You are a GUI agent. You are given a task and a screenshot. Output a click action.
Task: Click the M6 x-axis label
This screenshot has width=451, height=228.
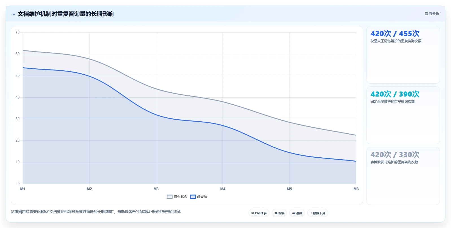pyautogui.click(x=356, y=189)
